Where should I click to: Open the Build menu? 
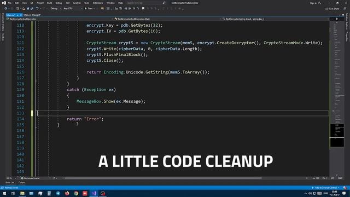pyautogui.click(x=50, y=3)
